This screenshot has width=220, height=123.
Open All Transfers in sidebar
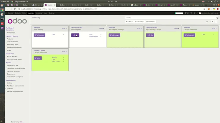coord(11,33)
